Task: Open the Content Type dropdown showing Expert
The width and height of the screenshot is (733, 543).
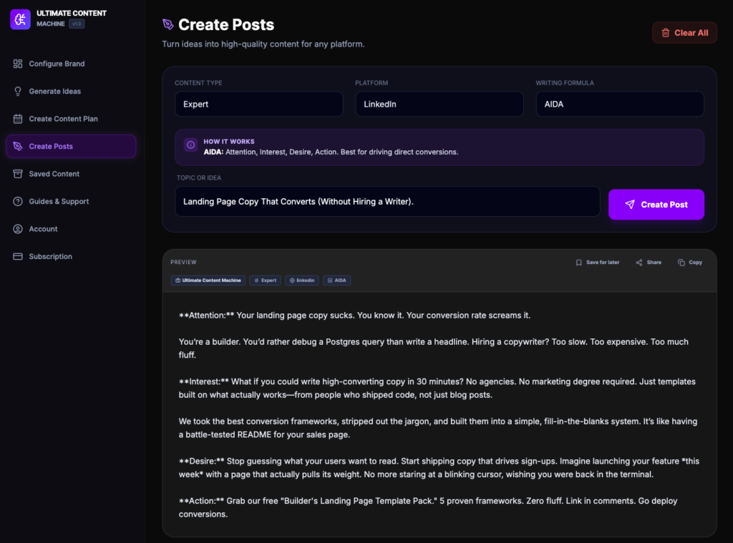Action: click(258, 104)
